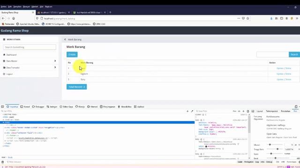Click the Create button
Image resolution: width=300 pixels, height=168 pixels.
point(72,55)
